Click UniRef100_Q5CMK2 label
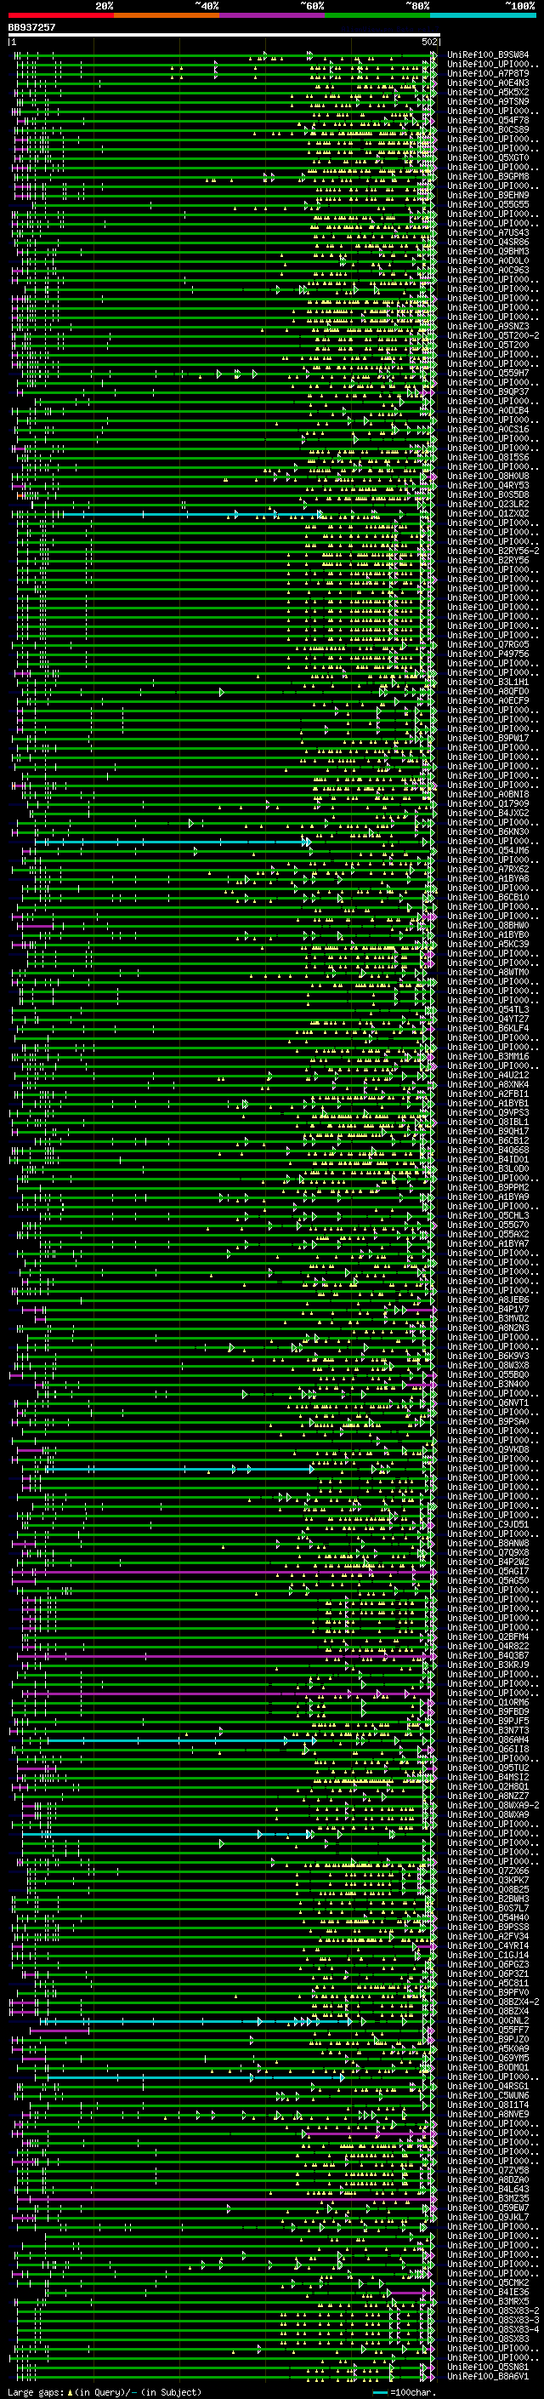The width and height of the screenshot is (544, 2399). tap(488, 2282)
